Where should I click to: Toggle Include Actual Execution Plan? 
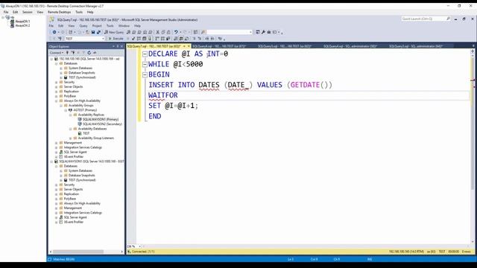[157, 39]
